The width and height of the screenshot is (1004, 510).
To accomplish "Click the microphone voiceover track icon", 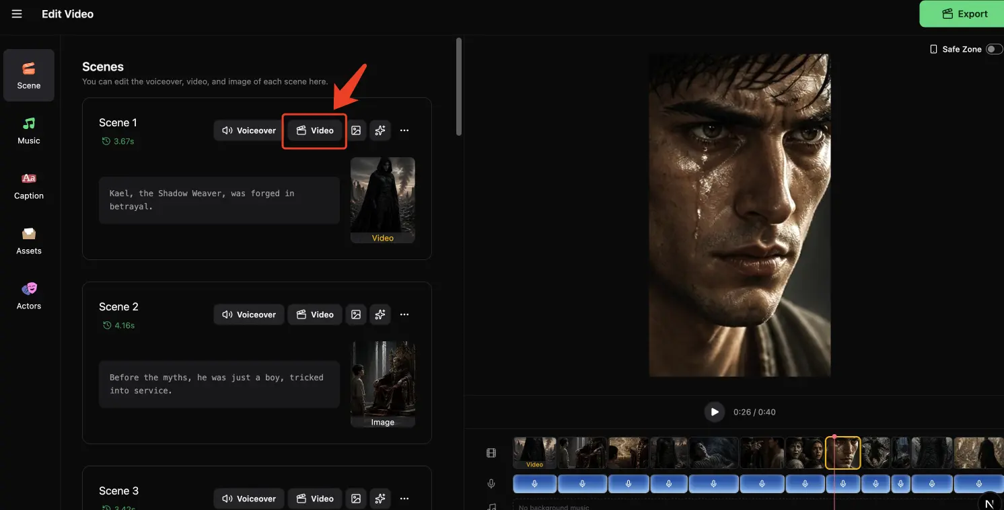I will click(491, 484).
